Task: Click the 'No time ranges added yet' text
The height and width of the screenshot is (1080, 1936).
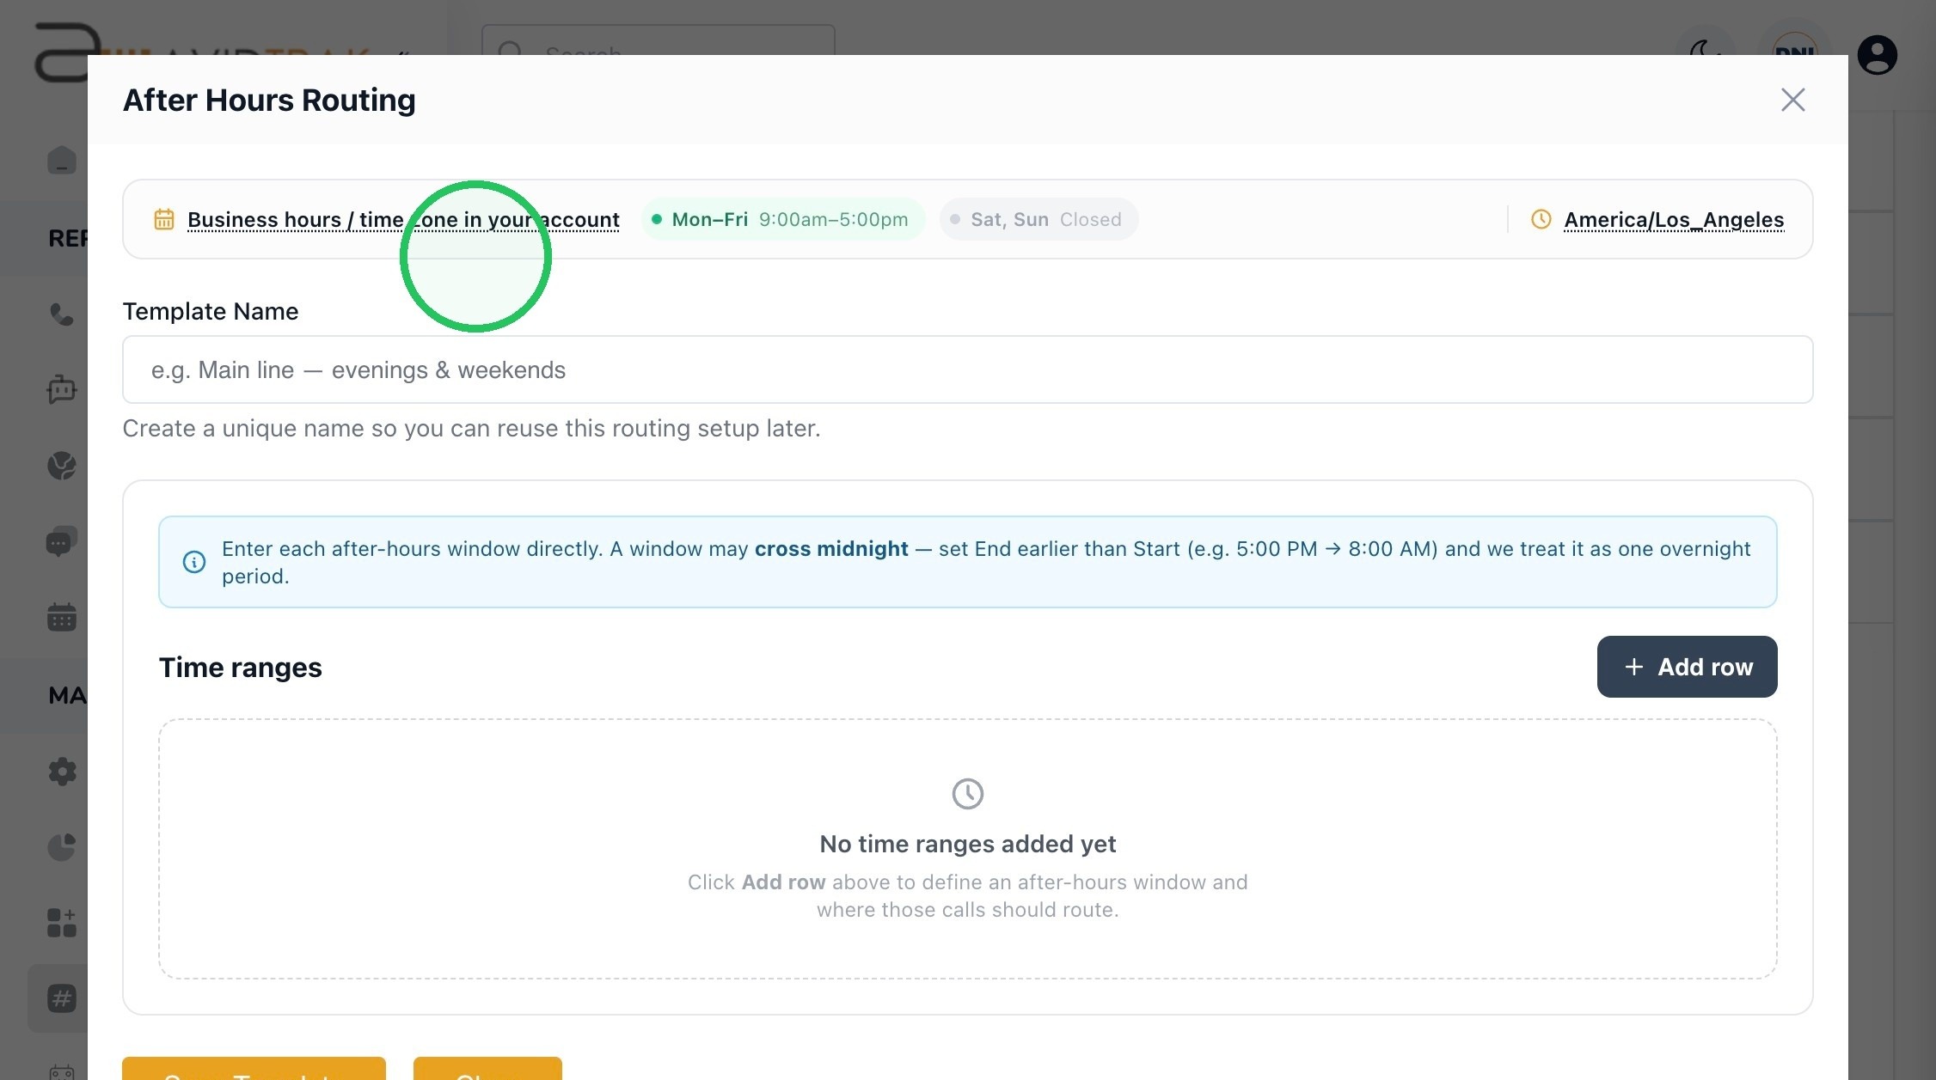Action: (x=967, y=845)
